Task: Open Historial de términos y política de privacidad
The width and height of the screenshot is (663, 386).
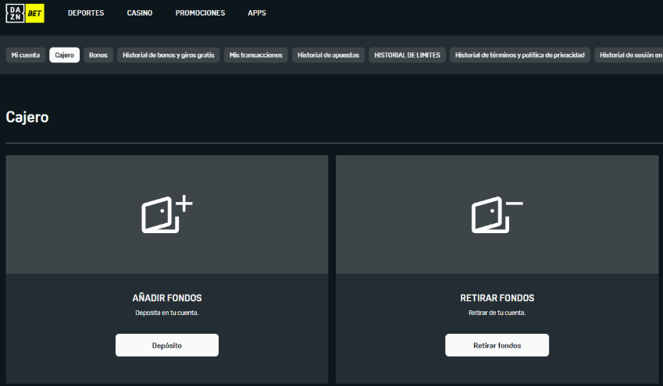Action: pyautogui.click(x=519, y=55)
